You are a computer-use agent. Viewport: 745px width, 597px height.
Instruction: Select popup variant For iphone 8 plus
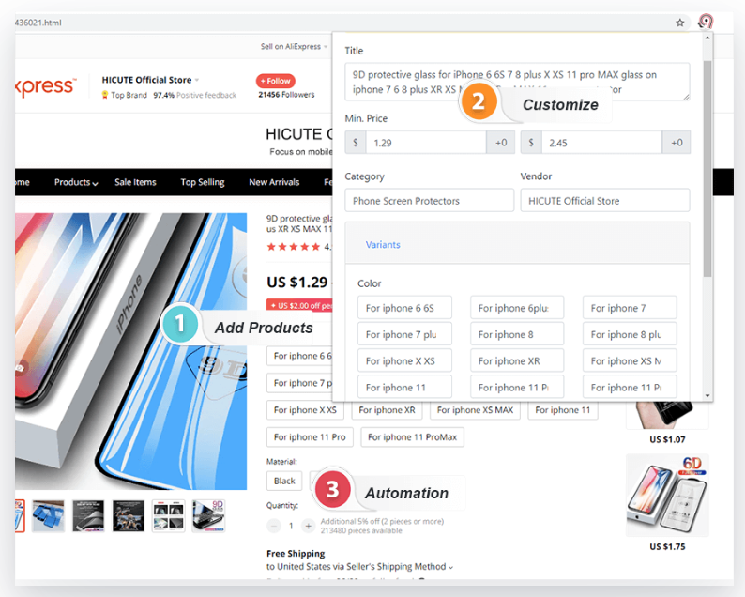click(630, 334)
